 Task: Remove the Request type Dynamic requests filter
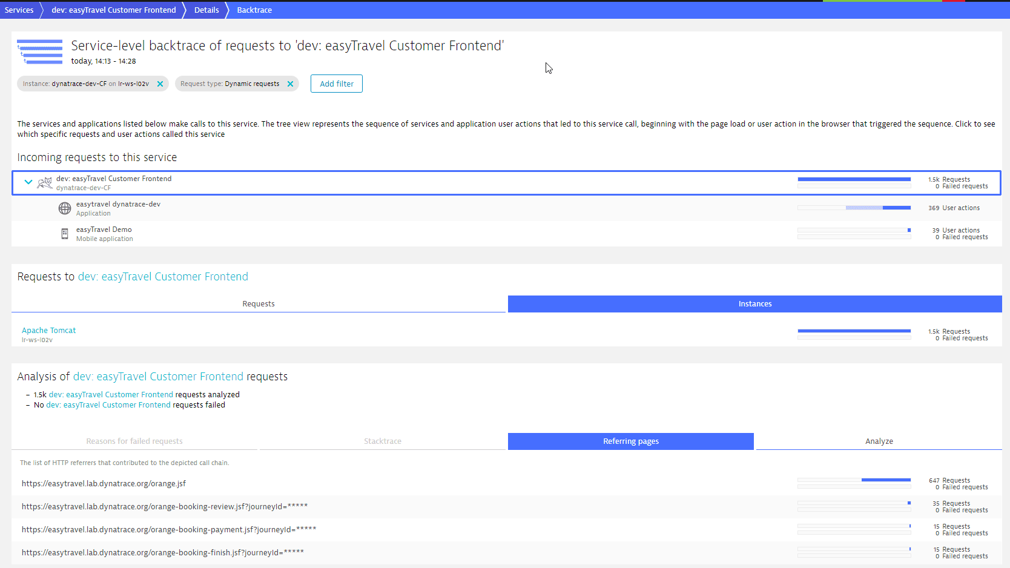pos(290,84)
